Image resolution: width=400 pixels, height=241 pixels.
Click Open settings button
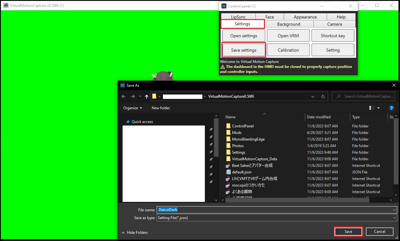coord(244,36)
